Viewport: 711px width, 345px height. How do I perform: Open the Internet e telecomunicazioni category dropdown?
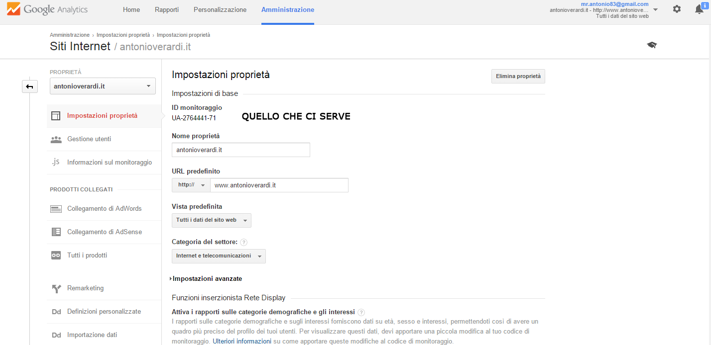click(219, 256)
